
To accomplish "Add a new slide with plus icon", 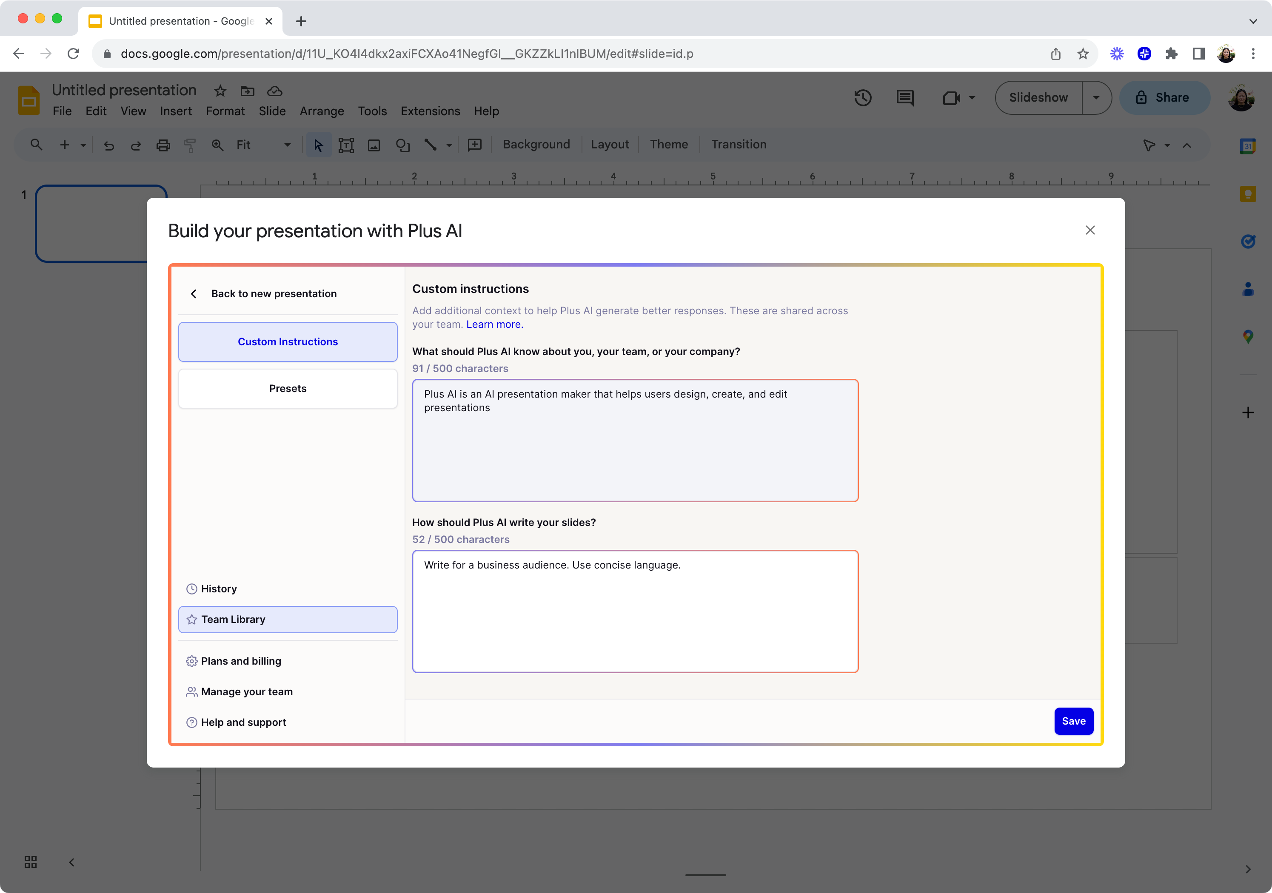I will (x=64, y=145).
